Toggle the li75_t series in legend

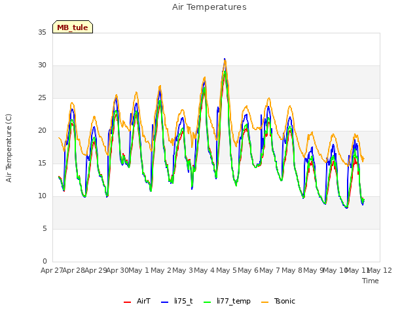177,301
